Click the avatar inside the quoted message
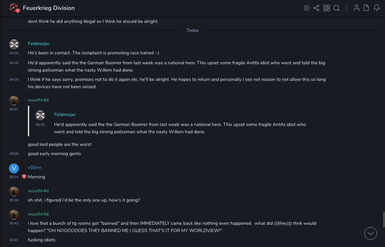Viewport: 385px width, 247px height. coord(40,115)
